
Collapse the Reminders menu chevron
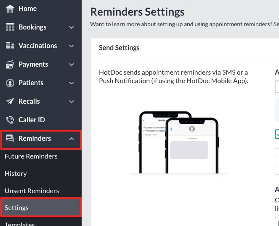coord(72,138)
